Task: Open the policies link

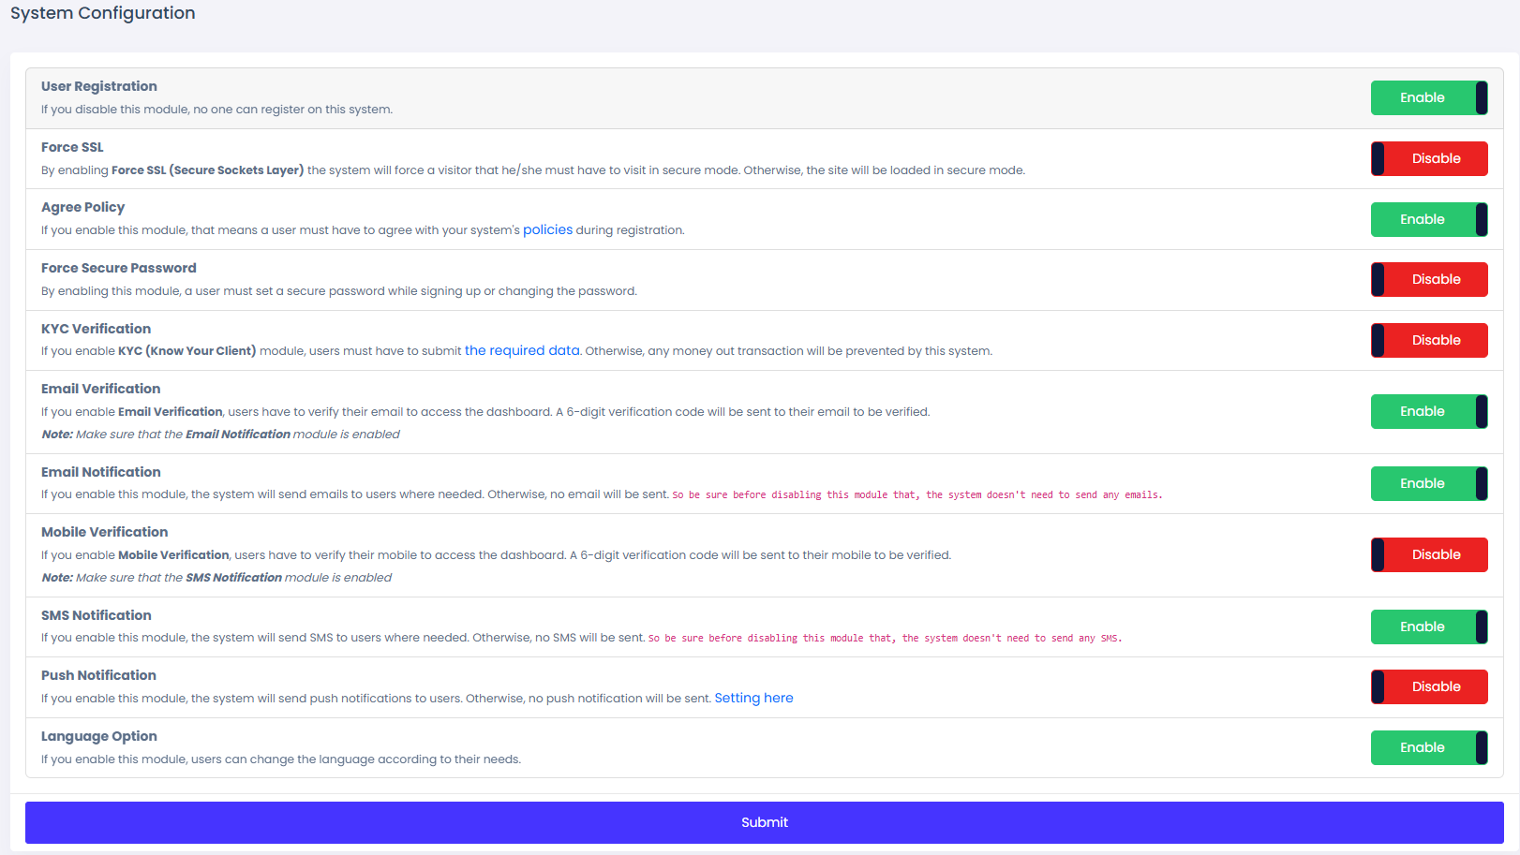Action: (x=547, y=230)
